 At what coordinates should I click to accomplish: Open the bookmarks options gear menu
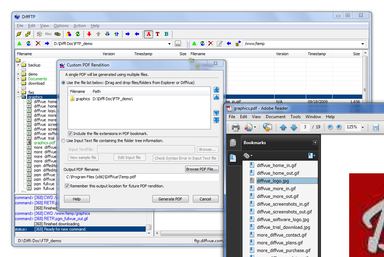pos(247,155)
